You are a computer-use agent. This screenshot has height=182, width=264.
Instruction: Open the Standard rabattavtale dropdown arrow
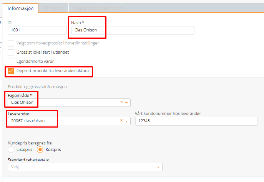pos(158,167)
